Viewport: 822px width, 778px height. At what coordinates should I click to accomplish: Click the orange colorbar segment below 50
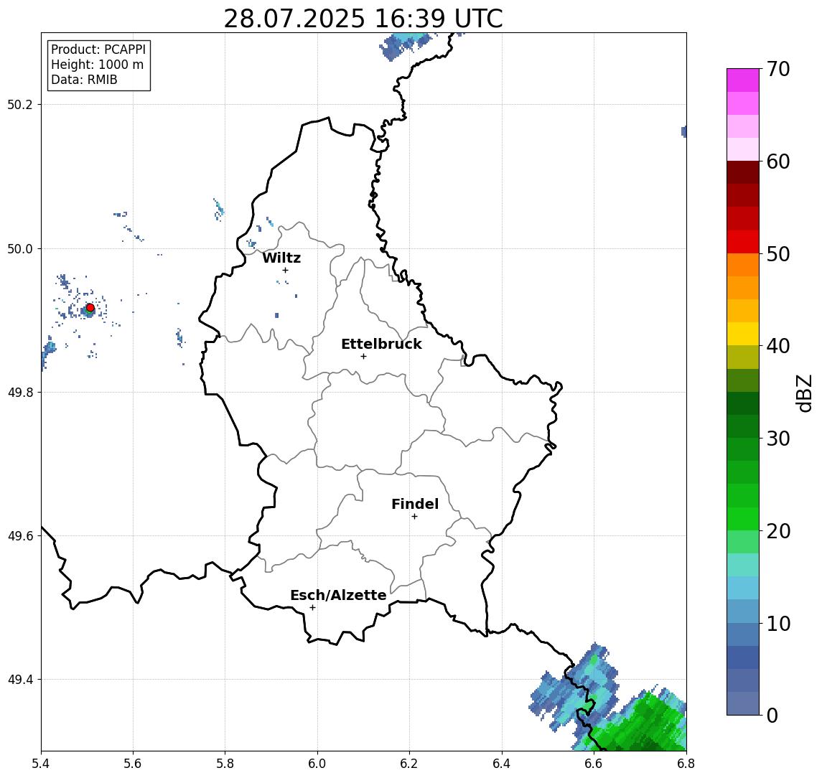point(743,265)
